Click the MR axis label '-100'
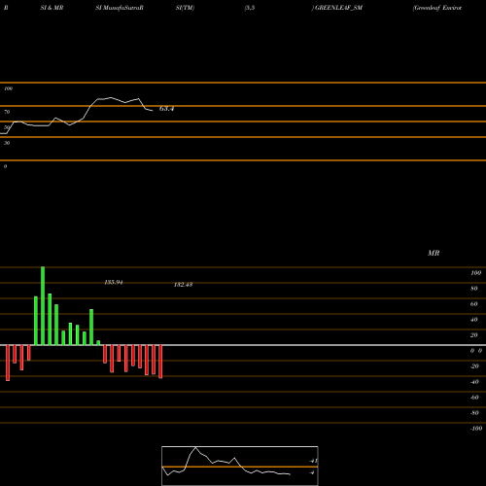This screenshot has height=486, width=486. pos(476,429)
